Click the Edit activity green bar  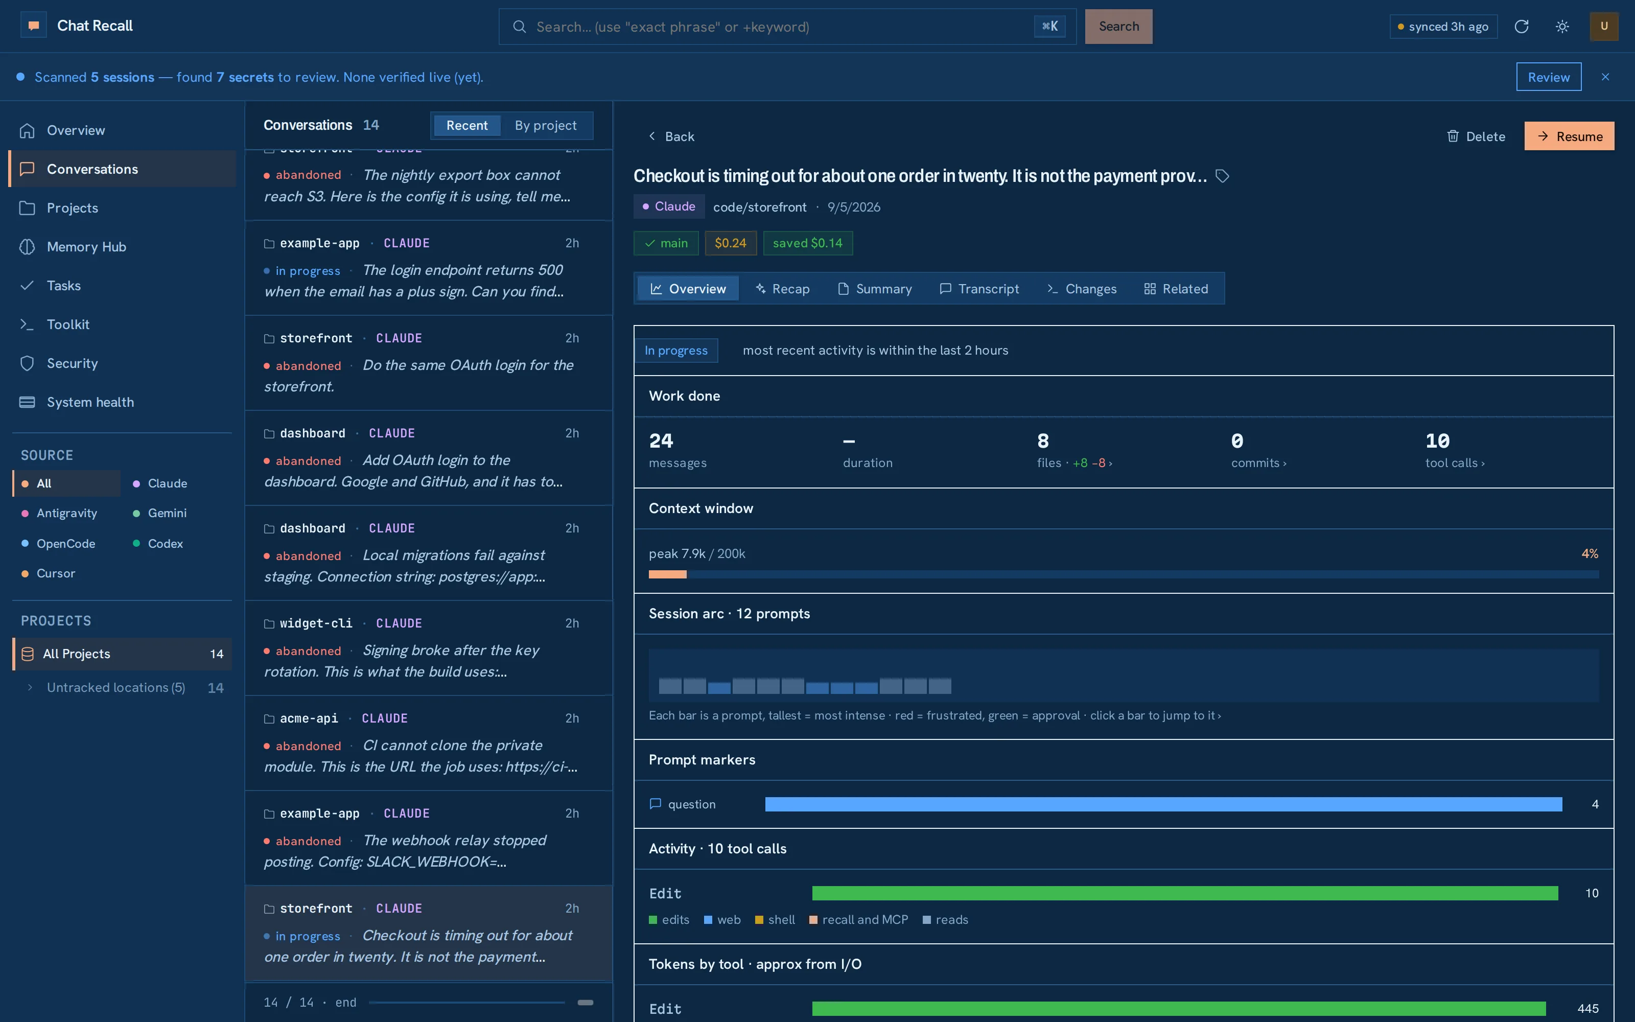1185,894
